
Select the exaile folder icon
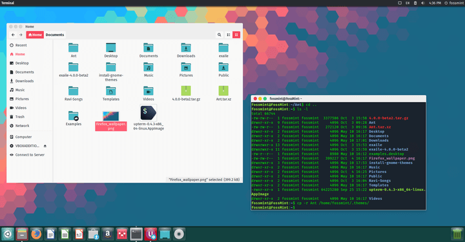[x=223, y=48]
